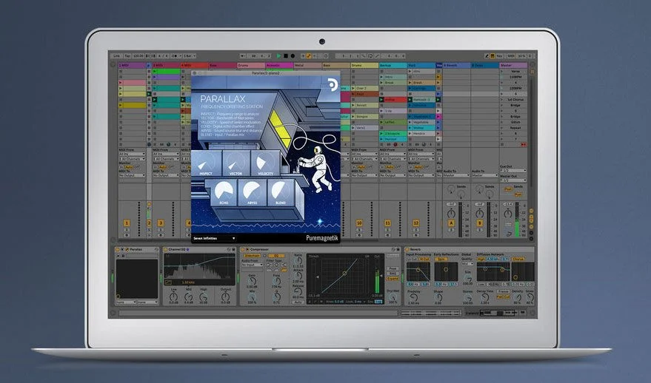The height and width of the screenshot is (383, 651).
Task: Open the Cue Out dropdown in Master
Action: pyautogui.click(x=513, y=170)
